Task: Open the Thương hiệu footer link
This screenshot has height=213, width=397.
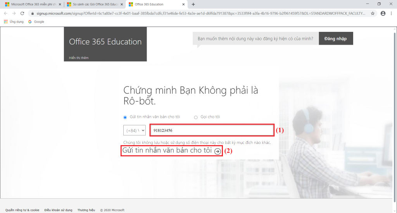Action: pos(86,210)
